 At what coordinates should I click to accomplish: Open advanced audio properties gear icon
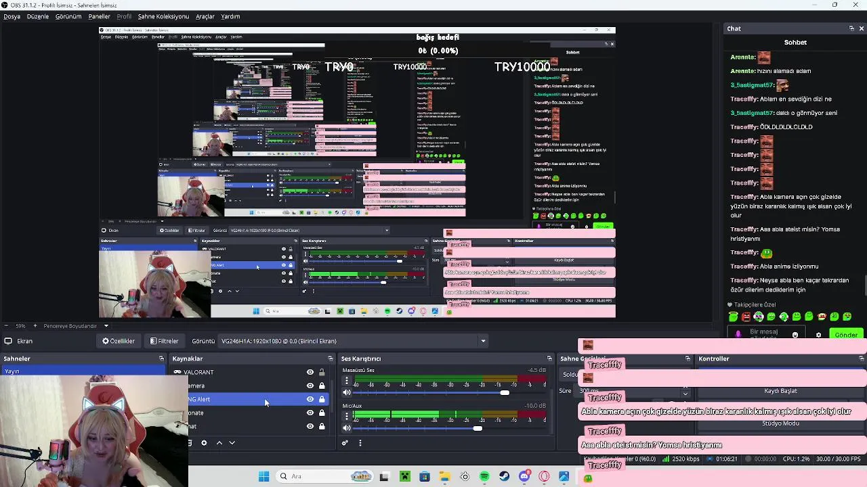point(345,443)
